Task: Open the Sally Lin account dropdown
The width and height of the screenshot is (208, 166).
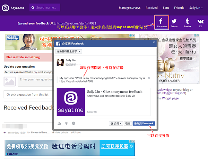Action: [196, 8]
